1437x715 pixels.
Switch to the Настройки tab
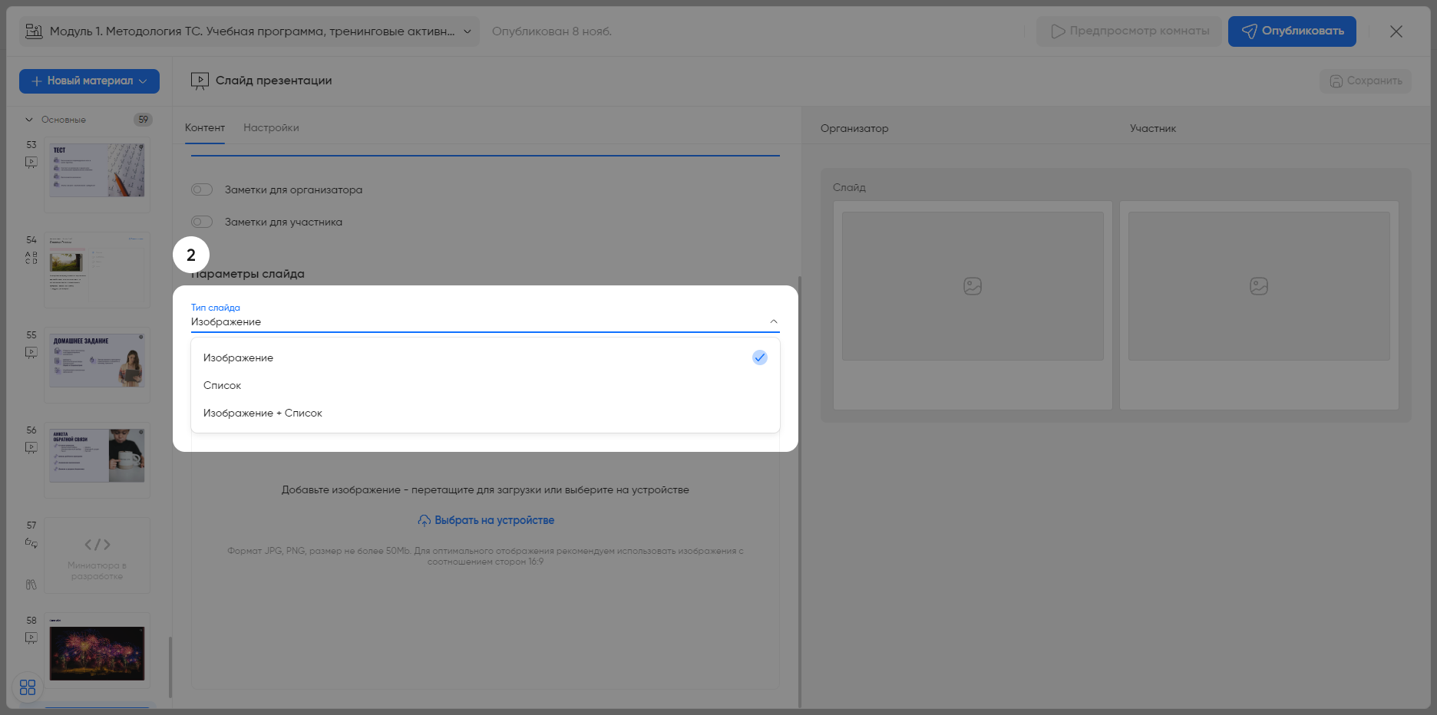271,128
